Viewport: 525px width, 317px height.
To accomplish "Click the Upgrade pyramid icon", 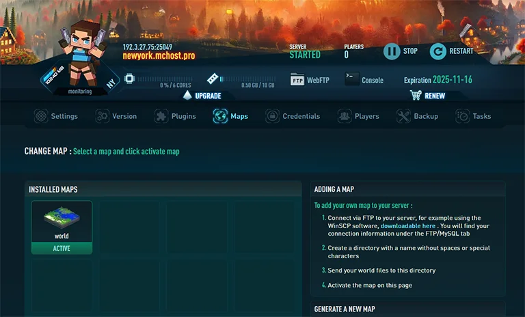I will (187, 95).
